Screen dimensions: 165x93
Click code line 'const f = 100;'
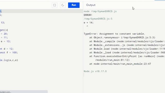tap(9, 52)
